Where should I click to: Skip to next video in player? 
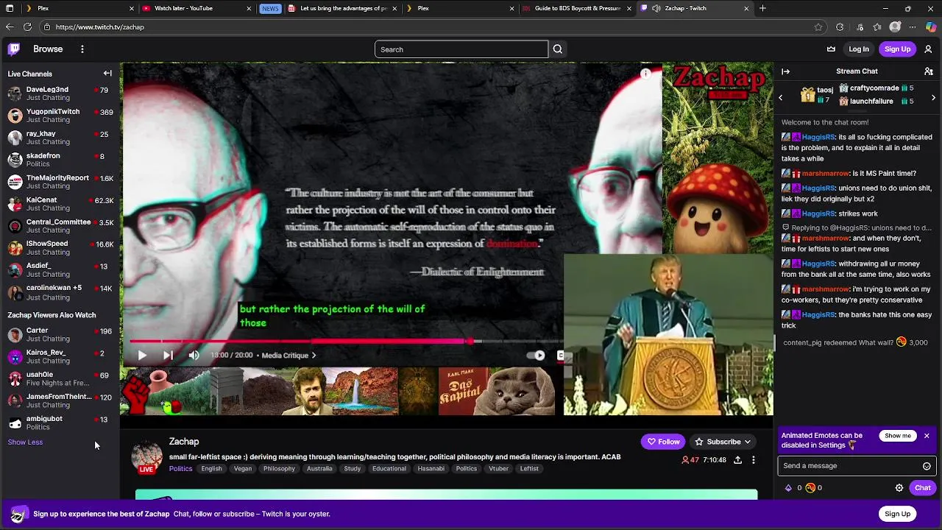[x=168, y=356]
